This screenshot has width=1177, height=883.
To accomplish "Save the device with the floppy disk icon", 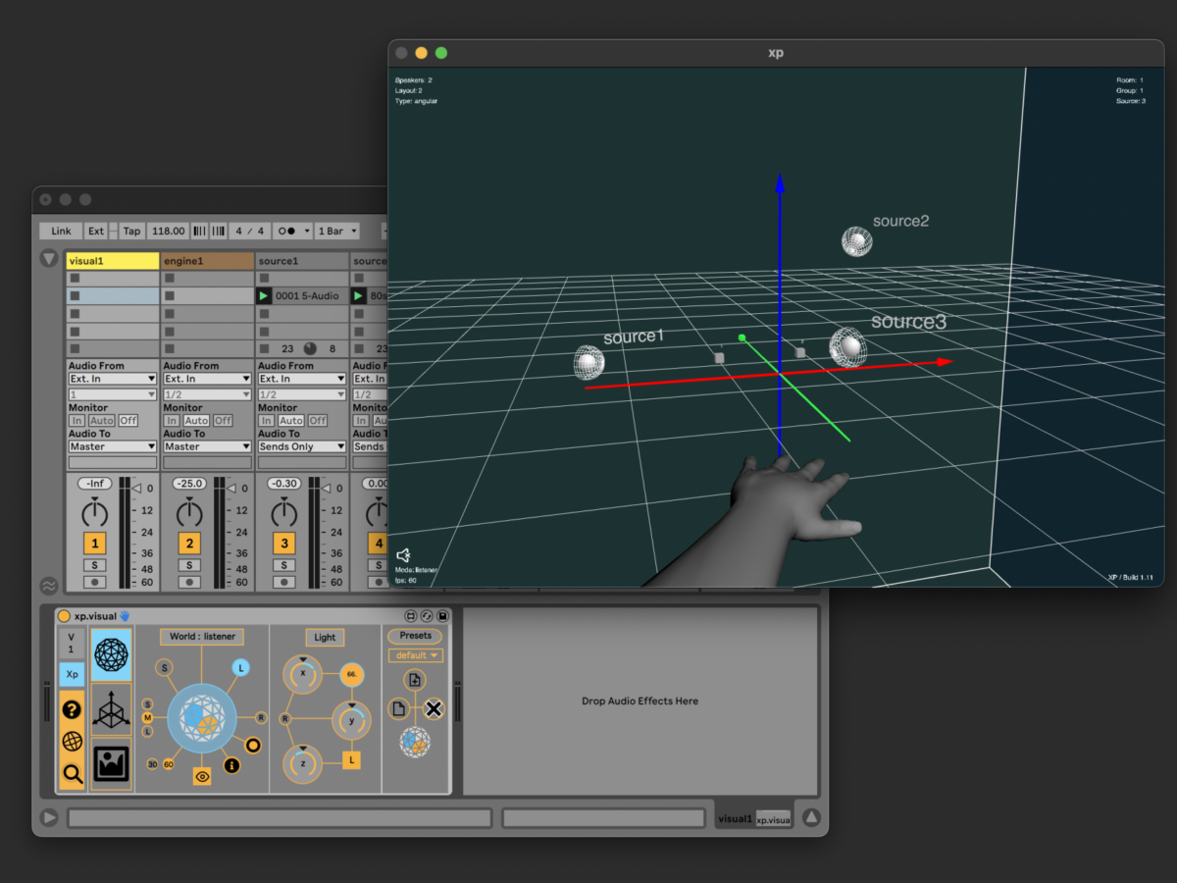I will [443, 616].
